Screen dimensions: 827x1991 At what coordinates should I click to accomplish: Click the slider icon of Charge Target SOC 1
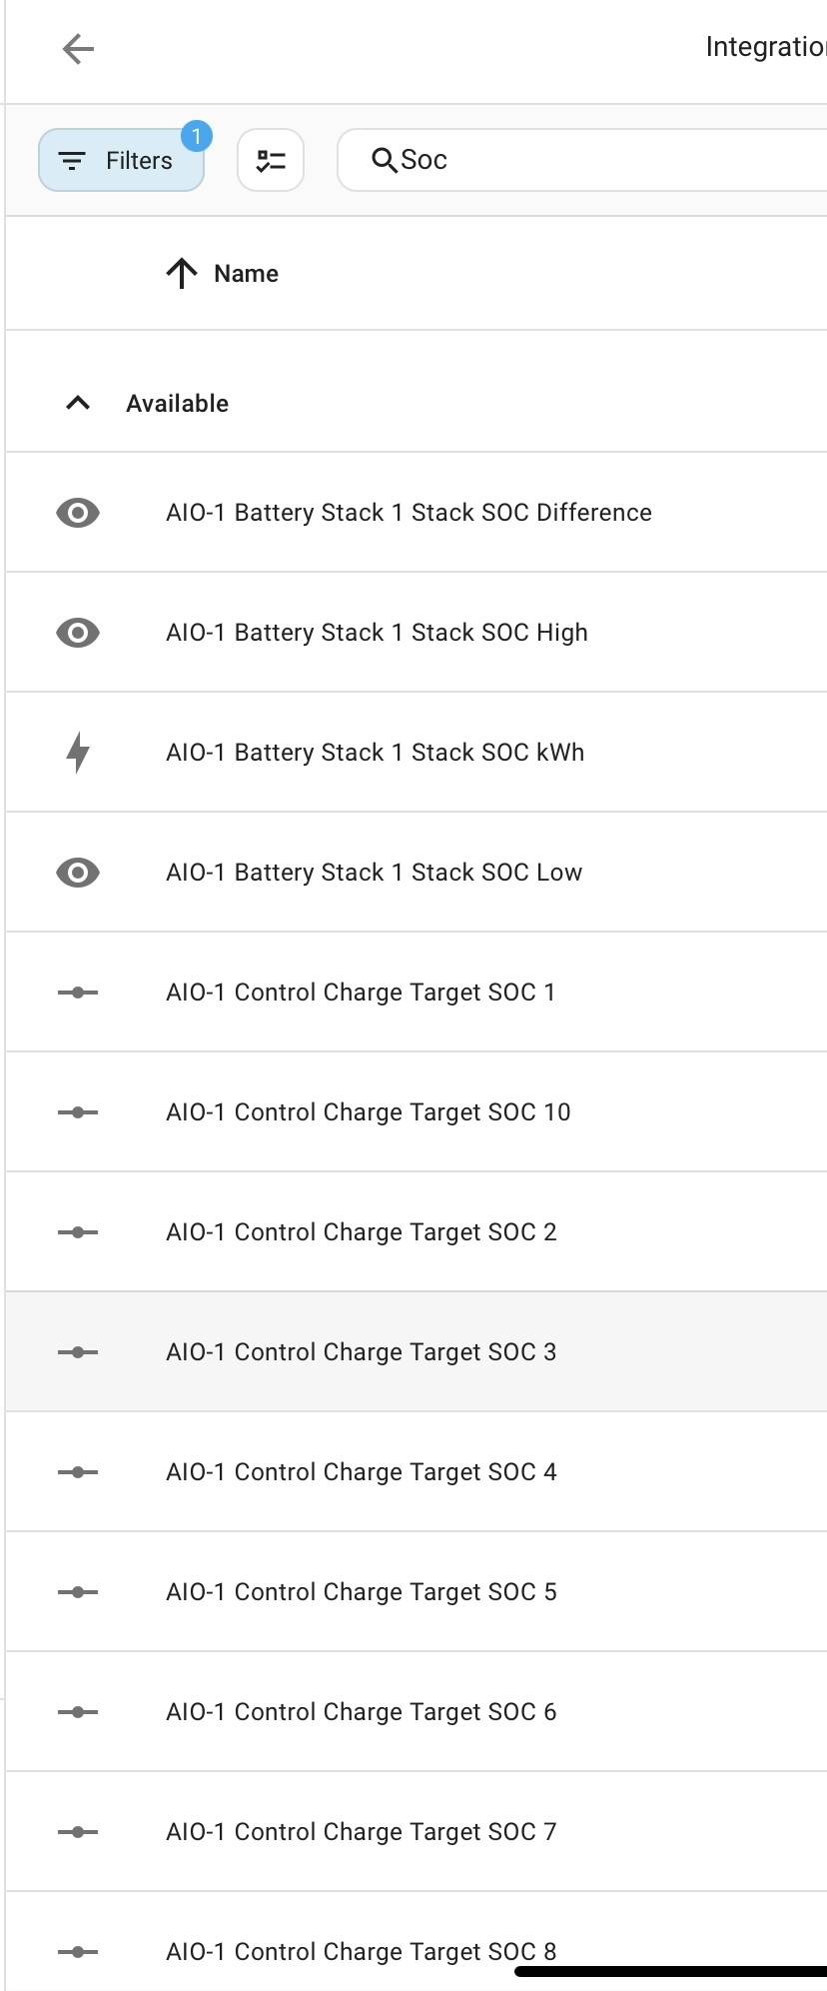click(x=78, y=993)
